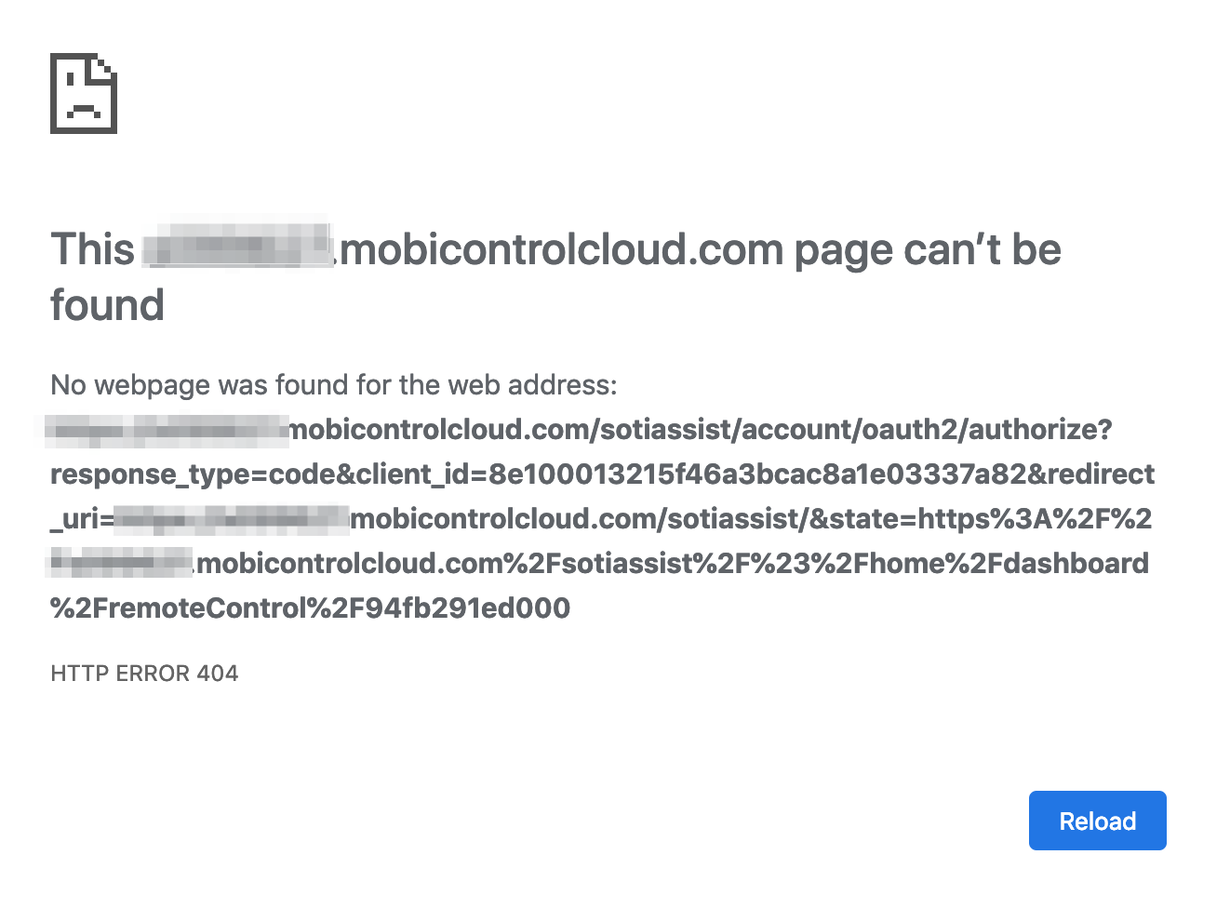This screenshot has width=1230, height=908.
Task: Click the blurred text starting fourth URL line
Action: tap(121, 563)
